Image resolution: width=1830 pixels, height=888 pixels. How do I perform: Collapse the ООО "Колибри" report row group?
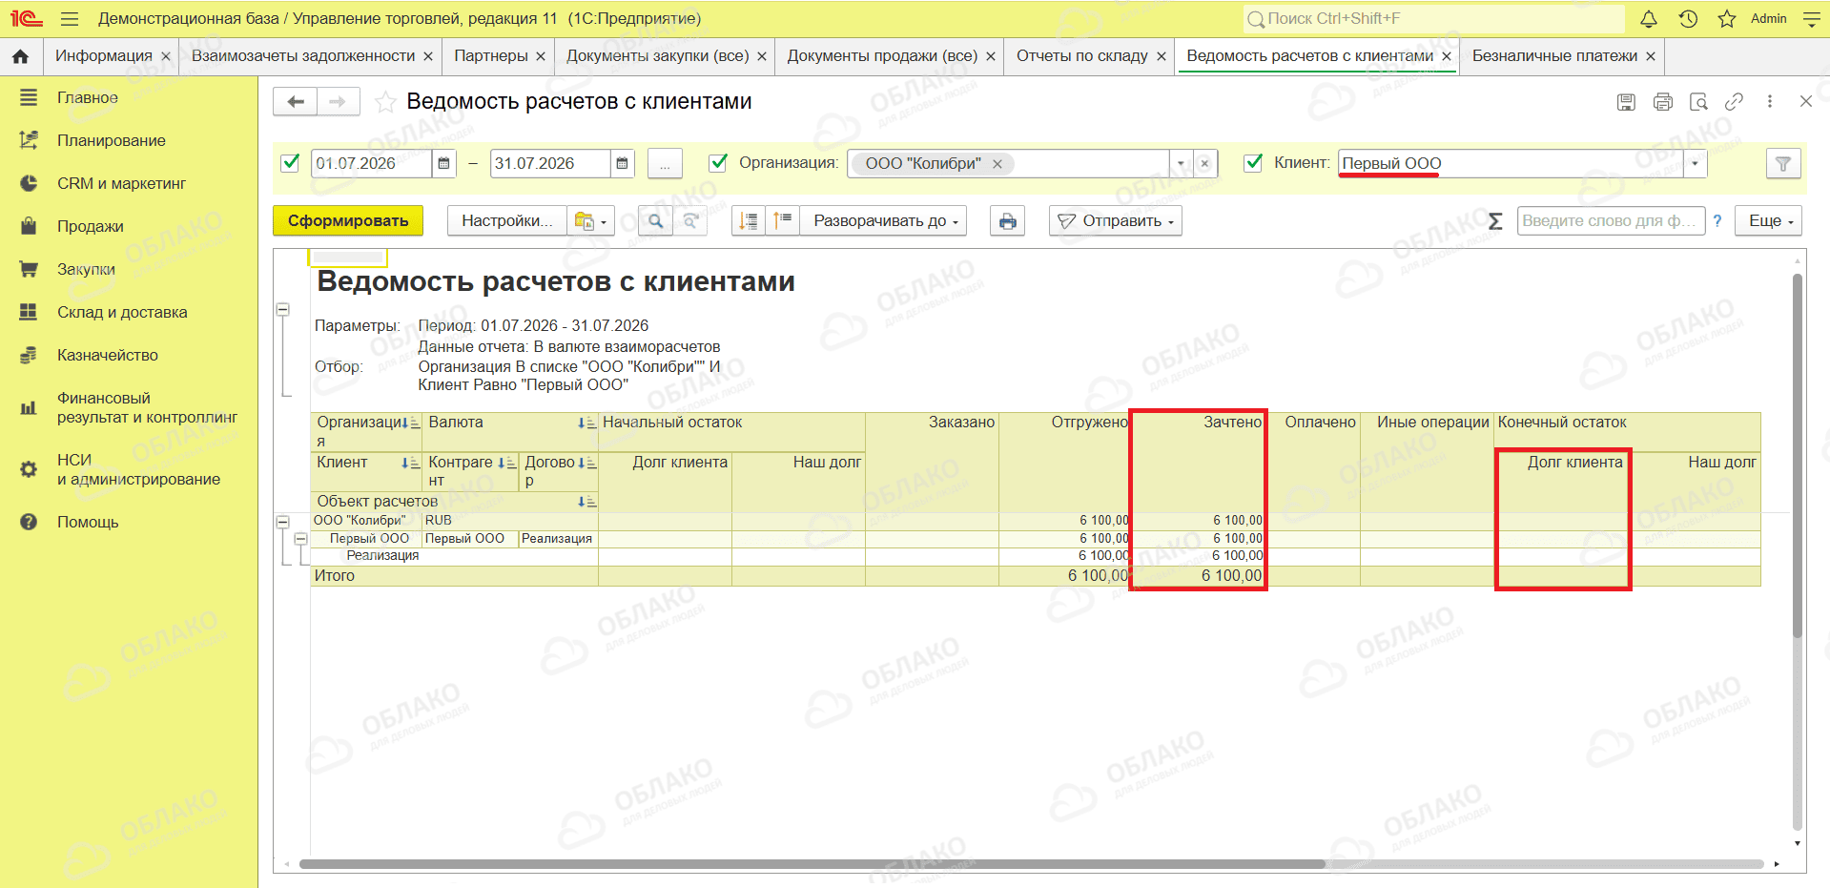[283, 522]
